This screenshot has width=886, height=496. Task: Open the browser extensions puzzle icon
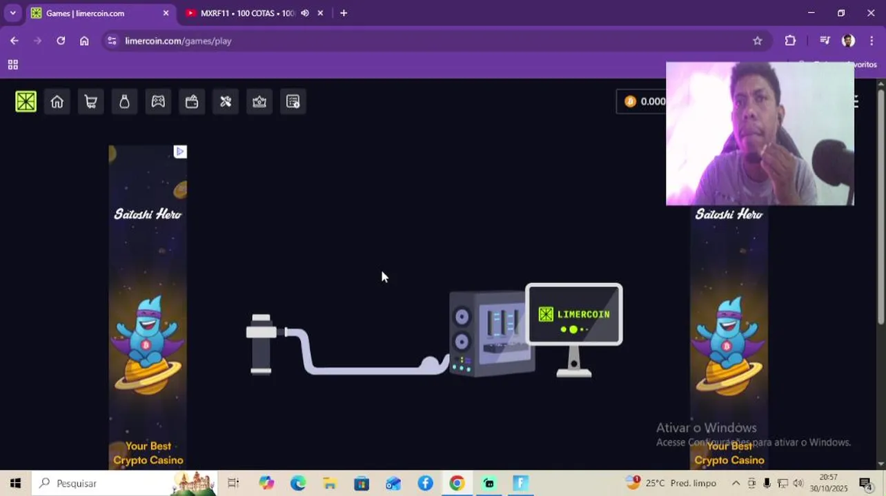click(791, 41)
